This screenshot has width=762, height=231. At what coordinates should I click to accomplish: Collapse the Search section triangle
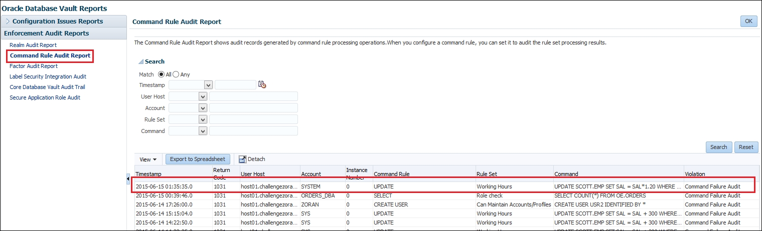click(141, 61)
